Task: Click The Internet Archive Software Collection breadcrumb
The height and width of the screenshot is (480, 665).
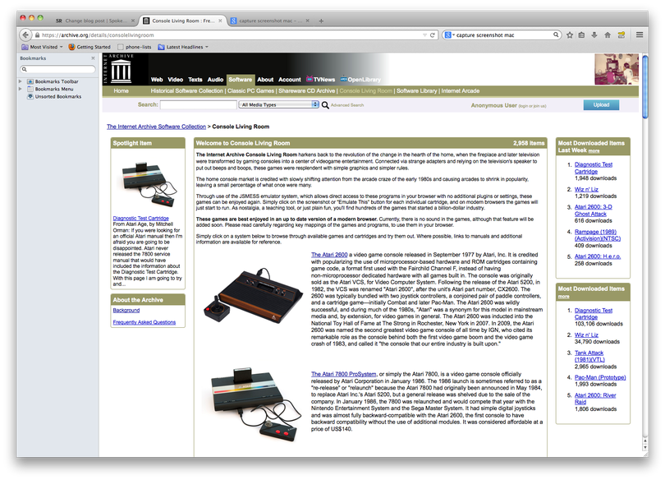Action: 156,127
